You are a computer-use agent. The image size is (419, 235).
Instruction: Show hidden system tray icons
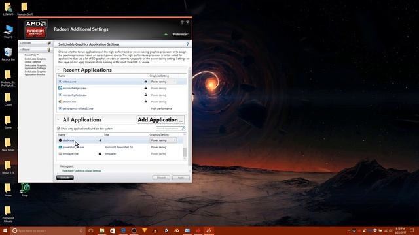coord(349,230)
